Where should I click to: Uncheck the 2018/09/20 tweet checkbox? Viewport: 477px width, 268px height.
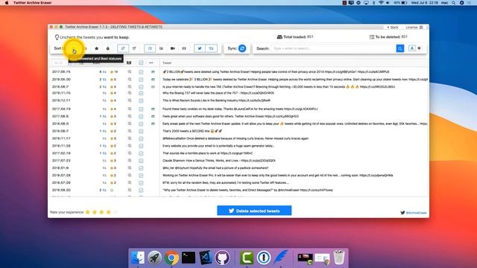[x=141, y=191]
